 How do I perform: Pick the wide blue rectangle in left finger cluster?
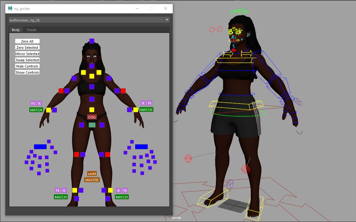pos(40,147)
